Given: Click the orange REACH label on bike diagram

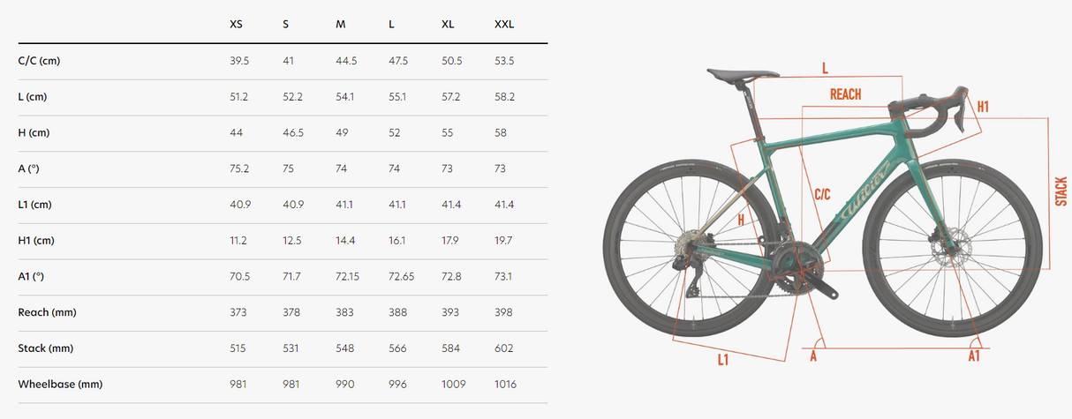Looking at the screenshot, I should point(845,94).
